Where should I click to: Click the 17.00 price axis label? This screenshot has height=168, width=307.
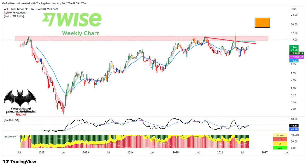pos(294,33)
